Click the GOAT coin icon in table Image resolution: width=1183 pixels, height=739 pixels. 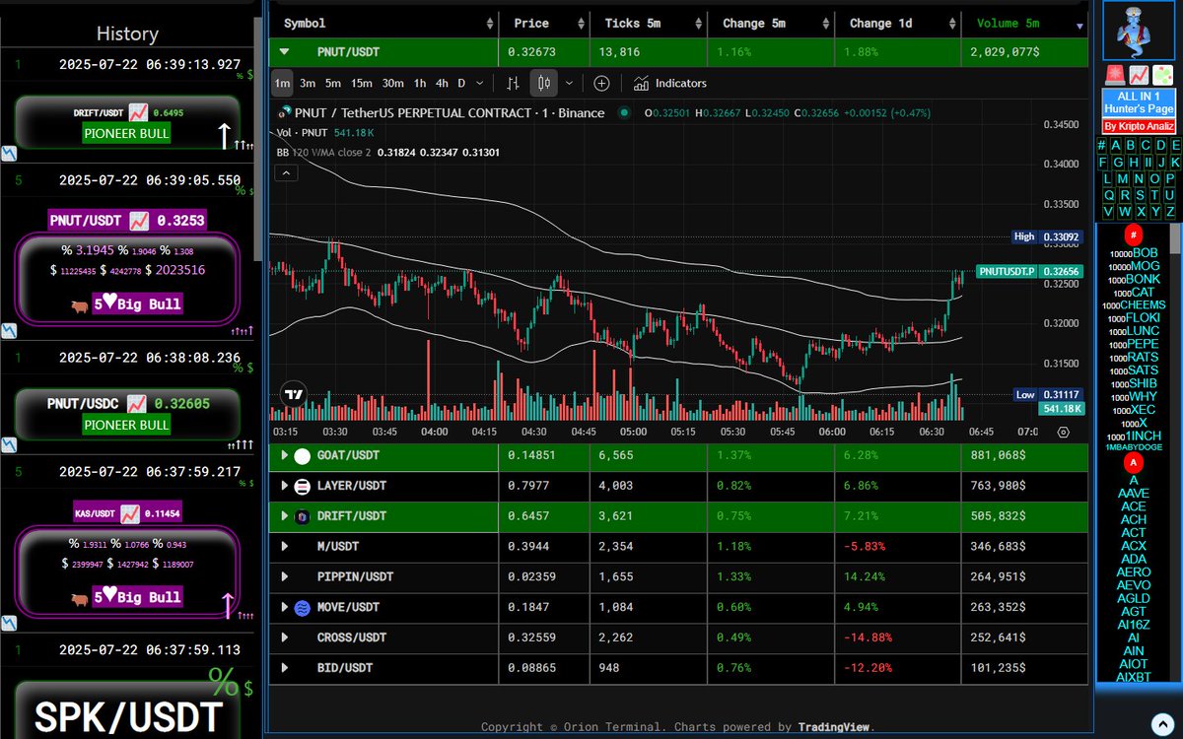pyautogui.click(x=302, y=456)
